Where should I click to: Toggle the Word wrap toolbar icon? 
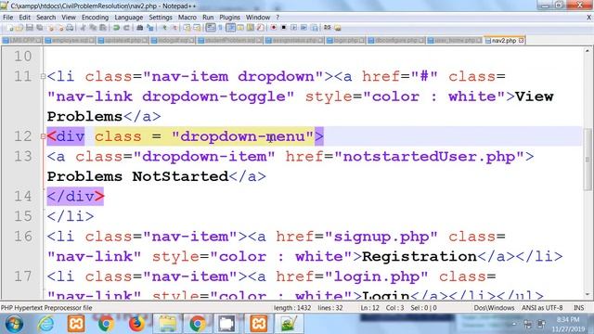pos(211,28)
